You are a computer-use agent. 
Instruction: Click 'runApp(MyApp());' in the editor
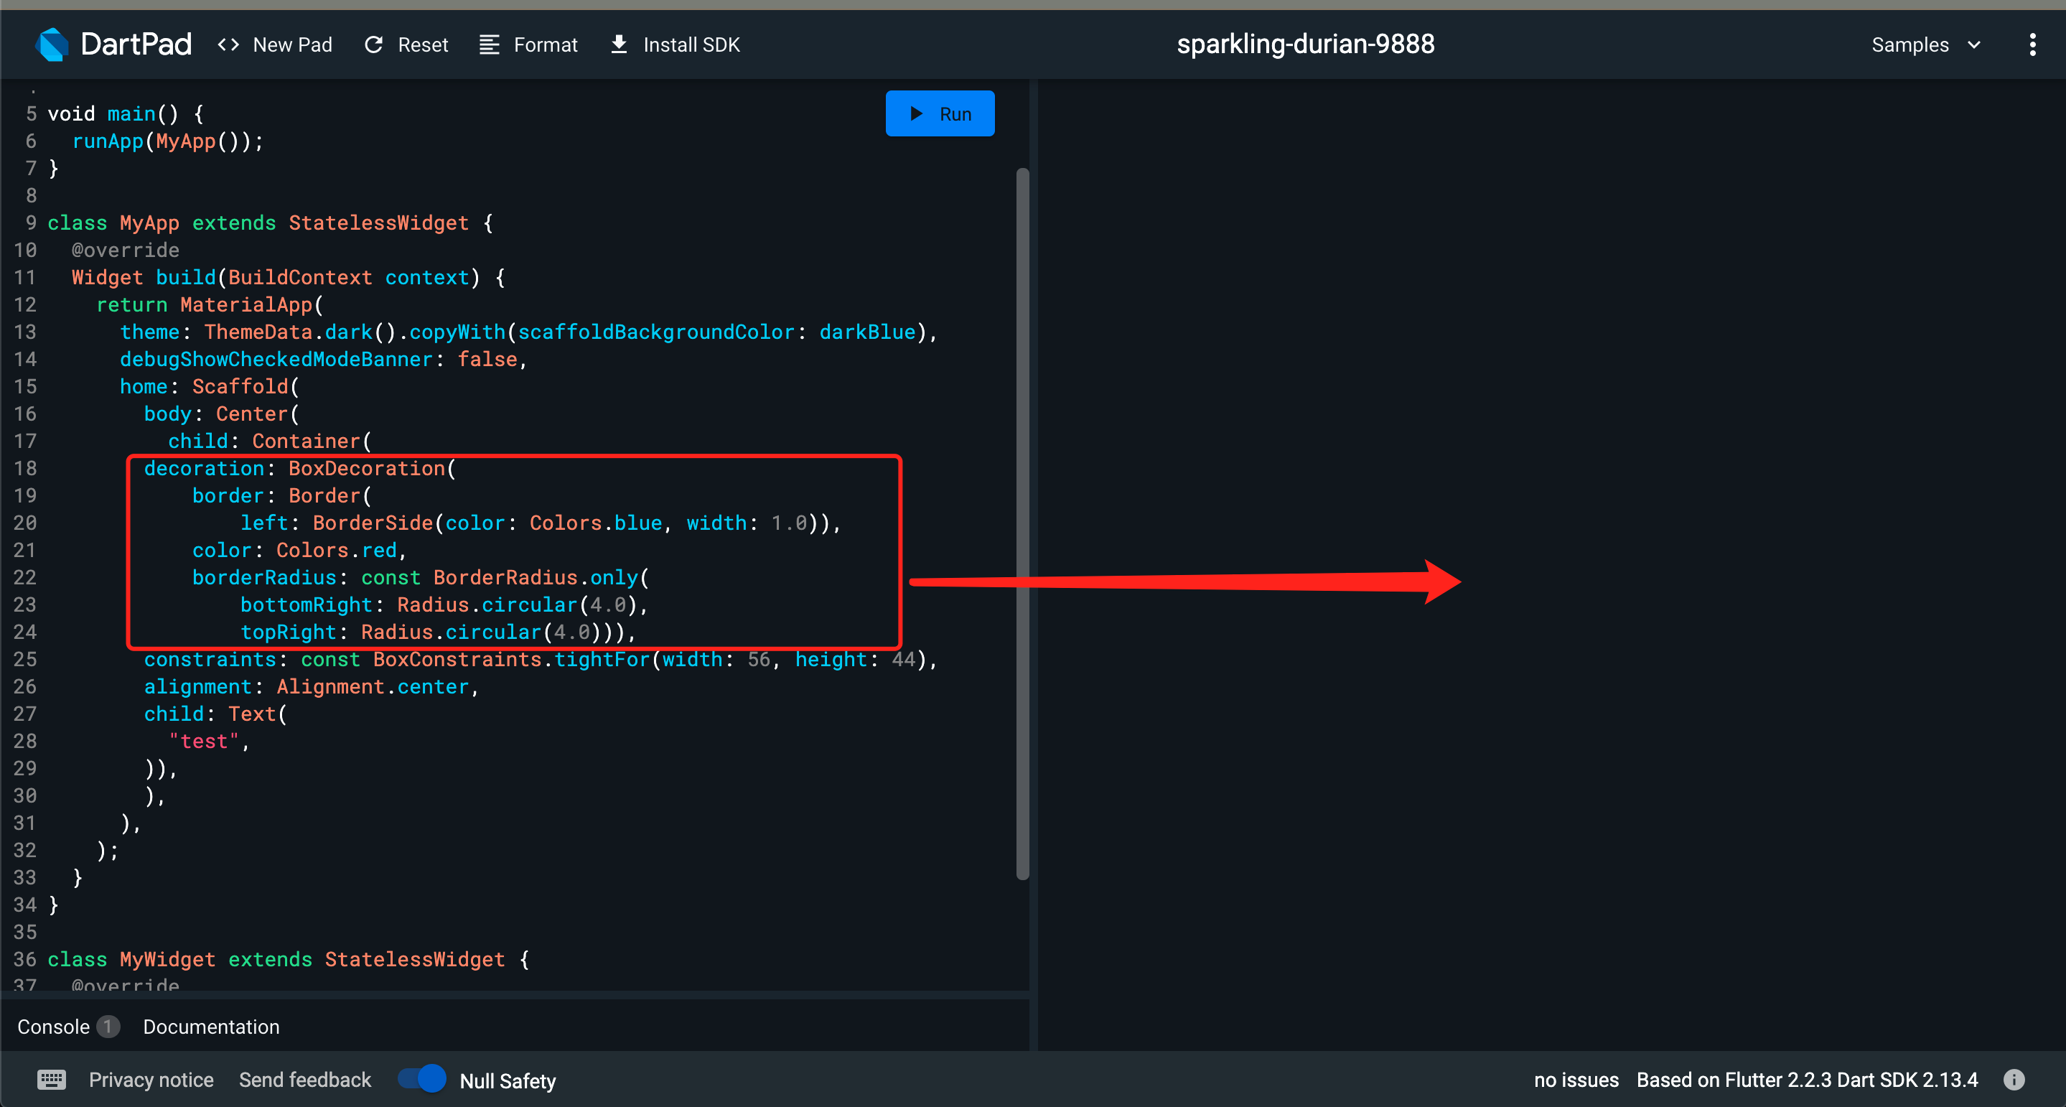168,141
